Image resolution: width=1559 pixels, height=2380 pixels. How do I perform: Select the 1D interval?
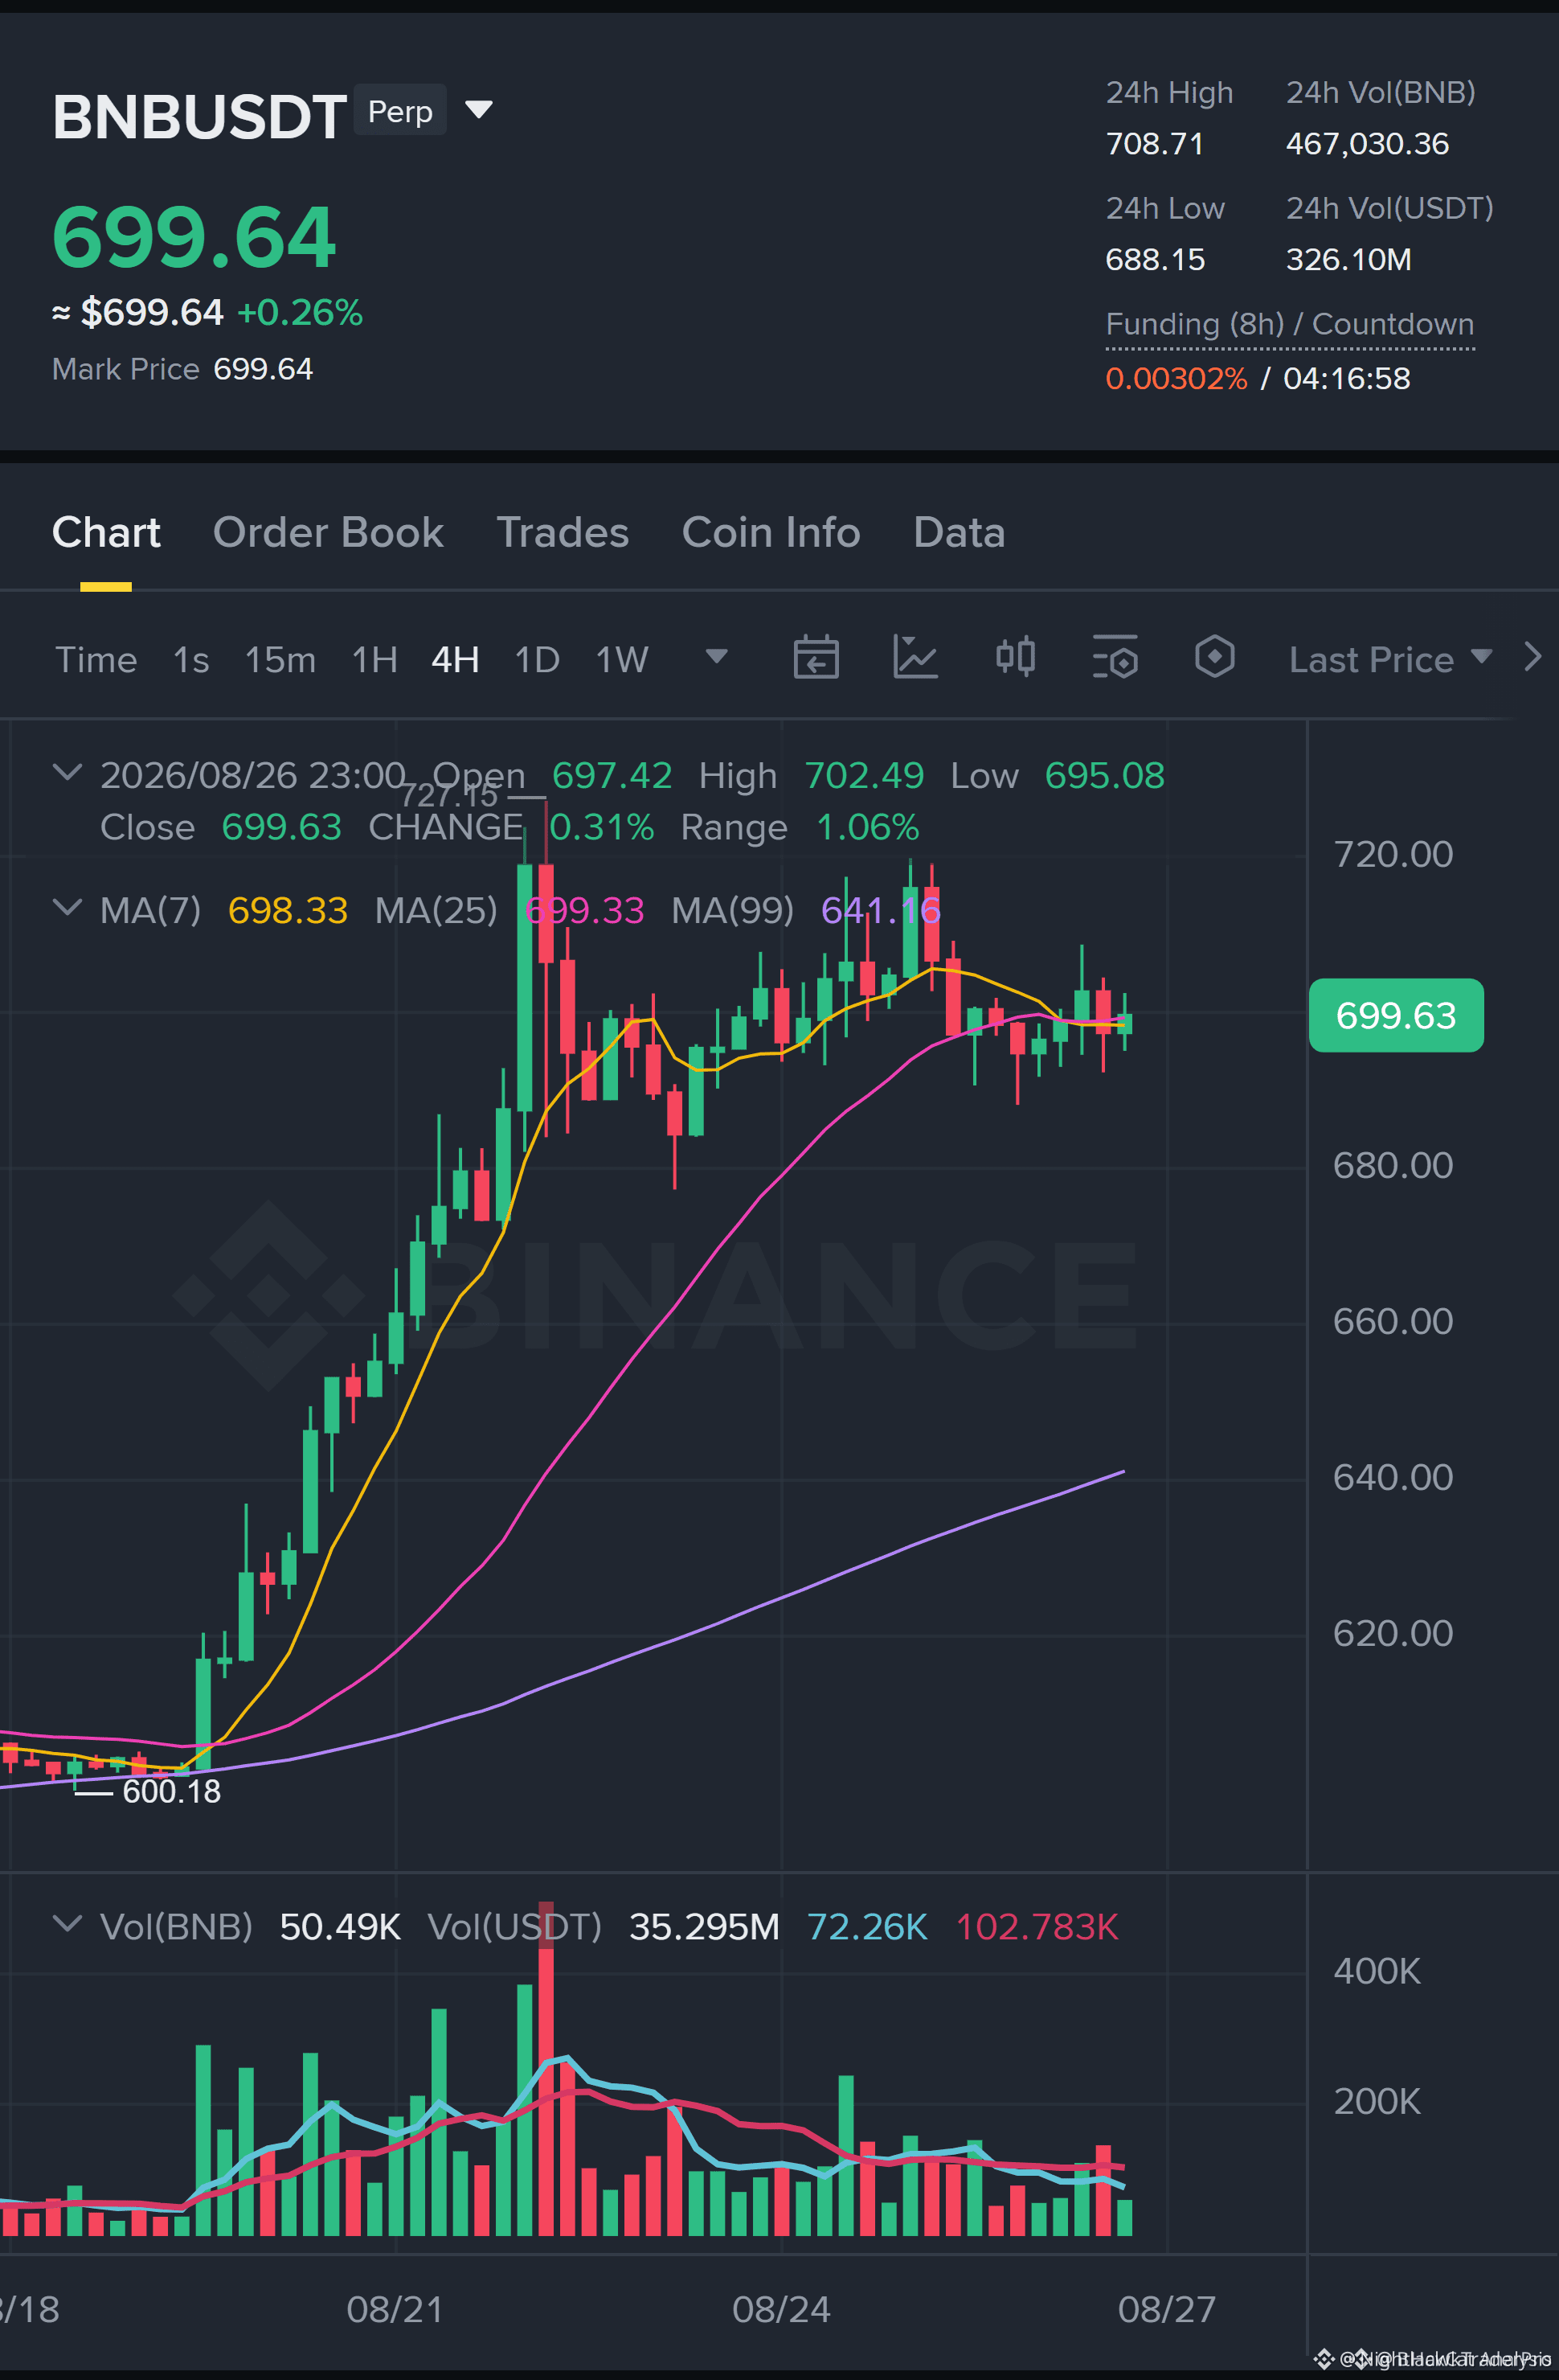(537, 659)
